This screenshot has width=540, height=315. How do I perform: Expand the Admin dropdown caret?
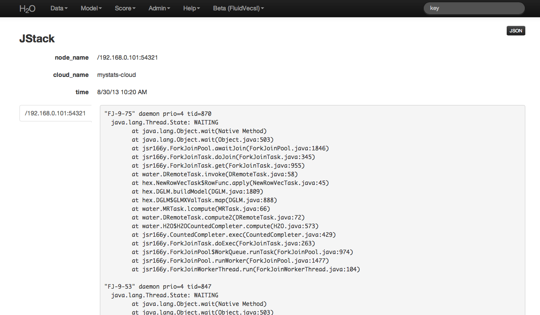pos(168,8)
